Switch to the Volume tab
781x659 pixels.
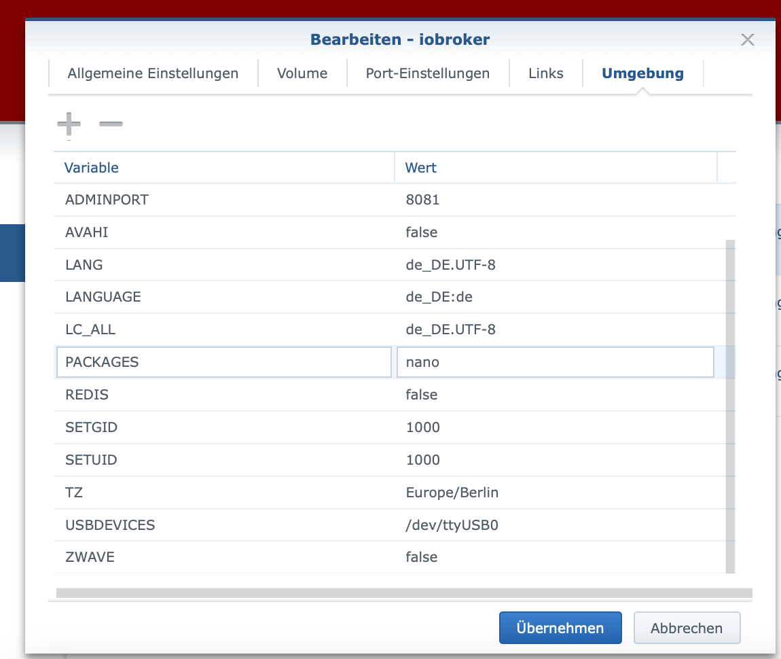302,73
